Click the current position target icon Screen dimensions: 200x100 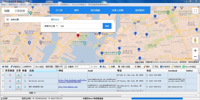(7, 20)
